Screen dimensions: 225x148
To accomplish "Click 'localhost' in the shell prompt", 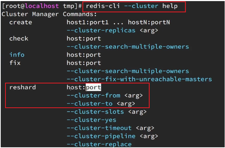I will (42, 6).
